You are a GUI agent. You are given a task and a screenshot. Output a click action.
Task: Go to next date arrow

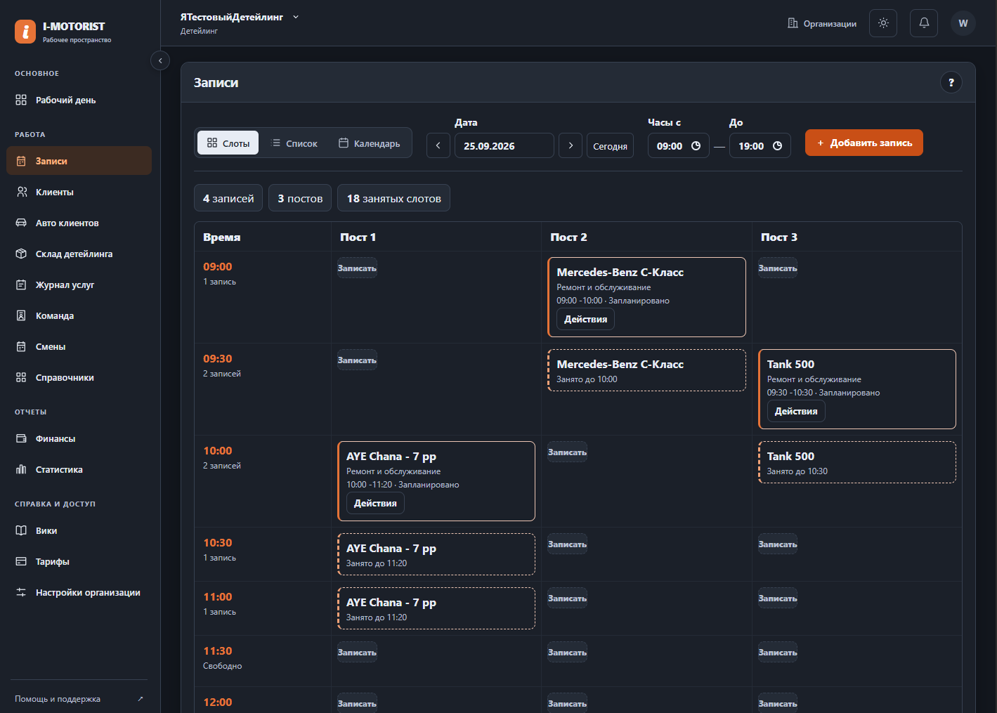(x=571, y=145)
